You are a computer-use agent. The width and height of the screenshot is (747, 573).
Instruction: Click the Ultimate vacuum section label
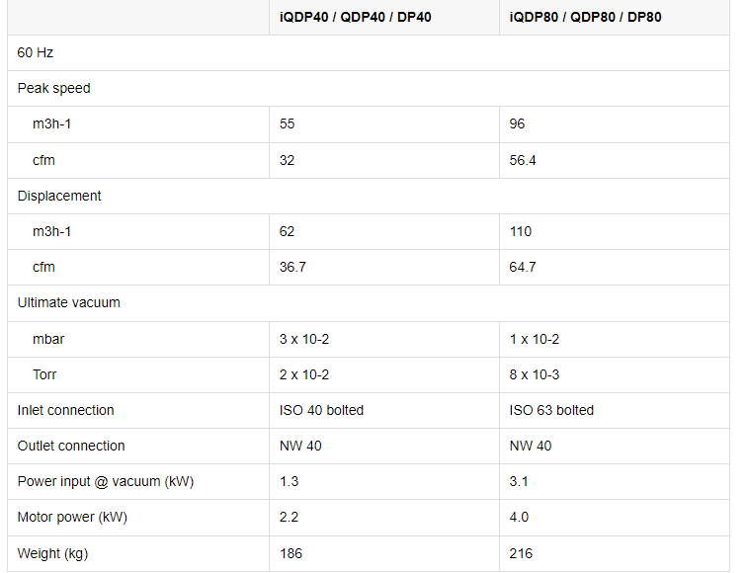coord(68,303)
